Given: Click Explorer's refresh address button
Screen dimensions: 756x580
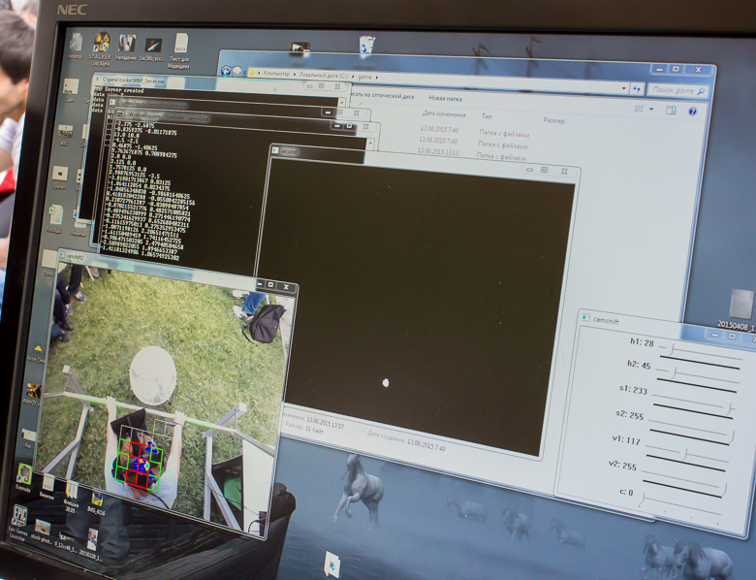Looking at the screenshot, I should (x=637, y=89).
